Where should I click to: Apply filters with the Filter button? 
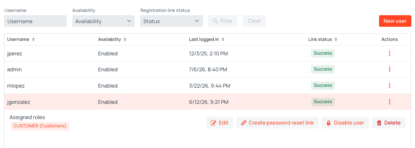pyautogui.click(x=223, y=21)
